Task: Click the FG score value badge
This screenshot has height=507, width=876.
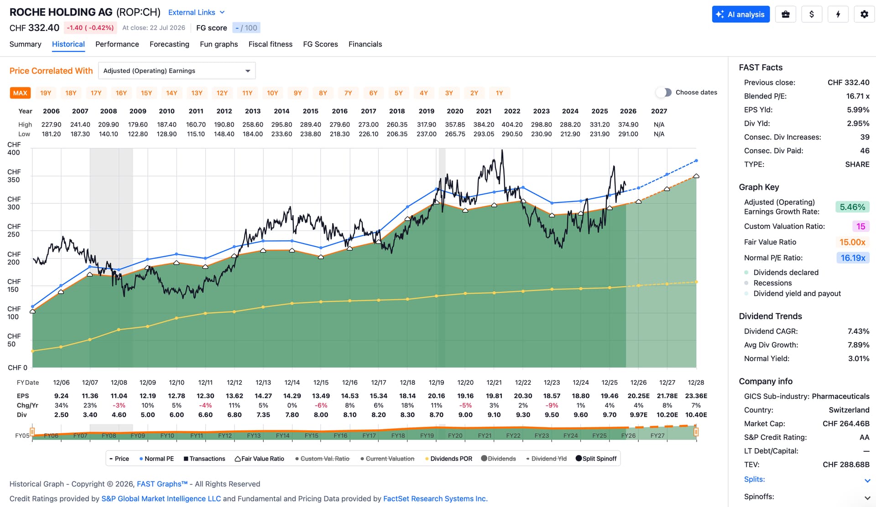Action: (246, 28)
